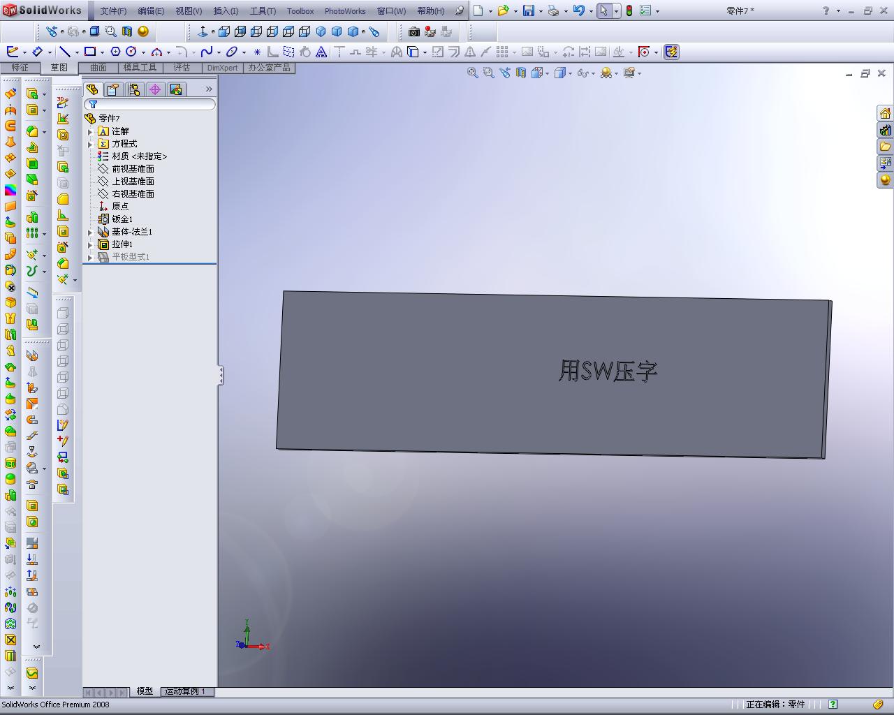Click the SolidWorks logo button
The image size is (894, 715).
click(42, 10)
